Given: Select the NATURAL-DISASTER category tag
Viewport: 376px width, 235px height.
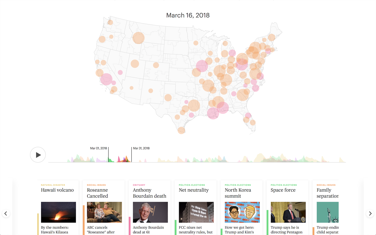Looking at the screenshot, I should click(x=53, y=185).
